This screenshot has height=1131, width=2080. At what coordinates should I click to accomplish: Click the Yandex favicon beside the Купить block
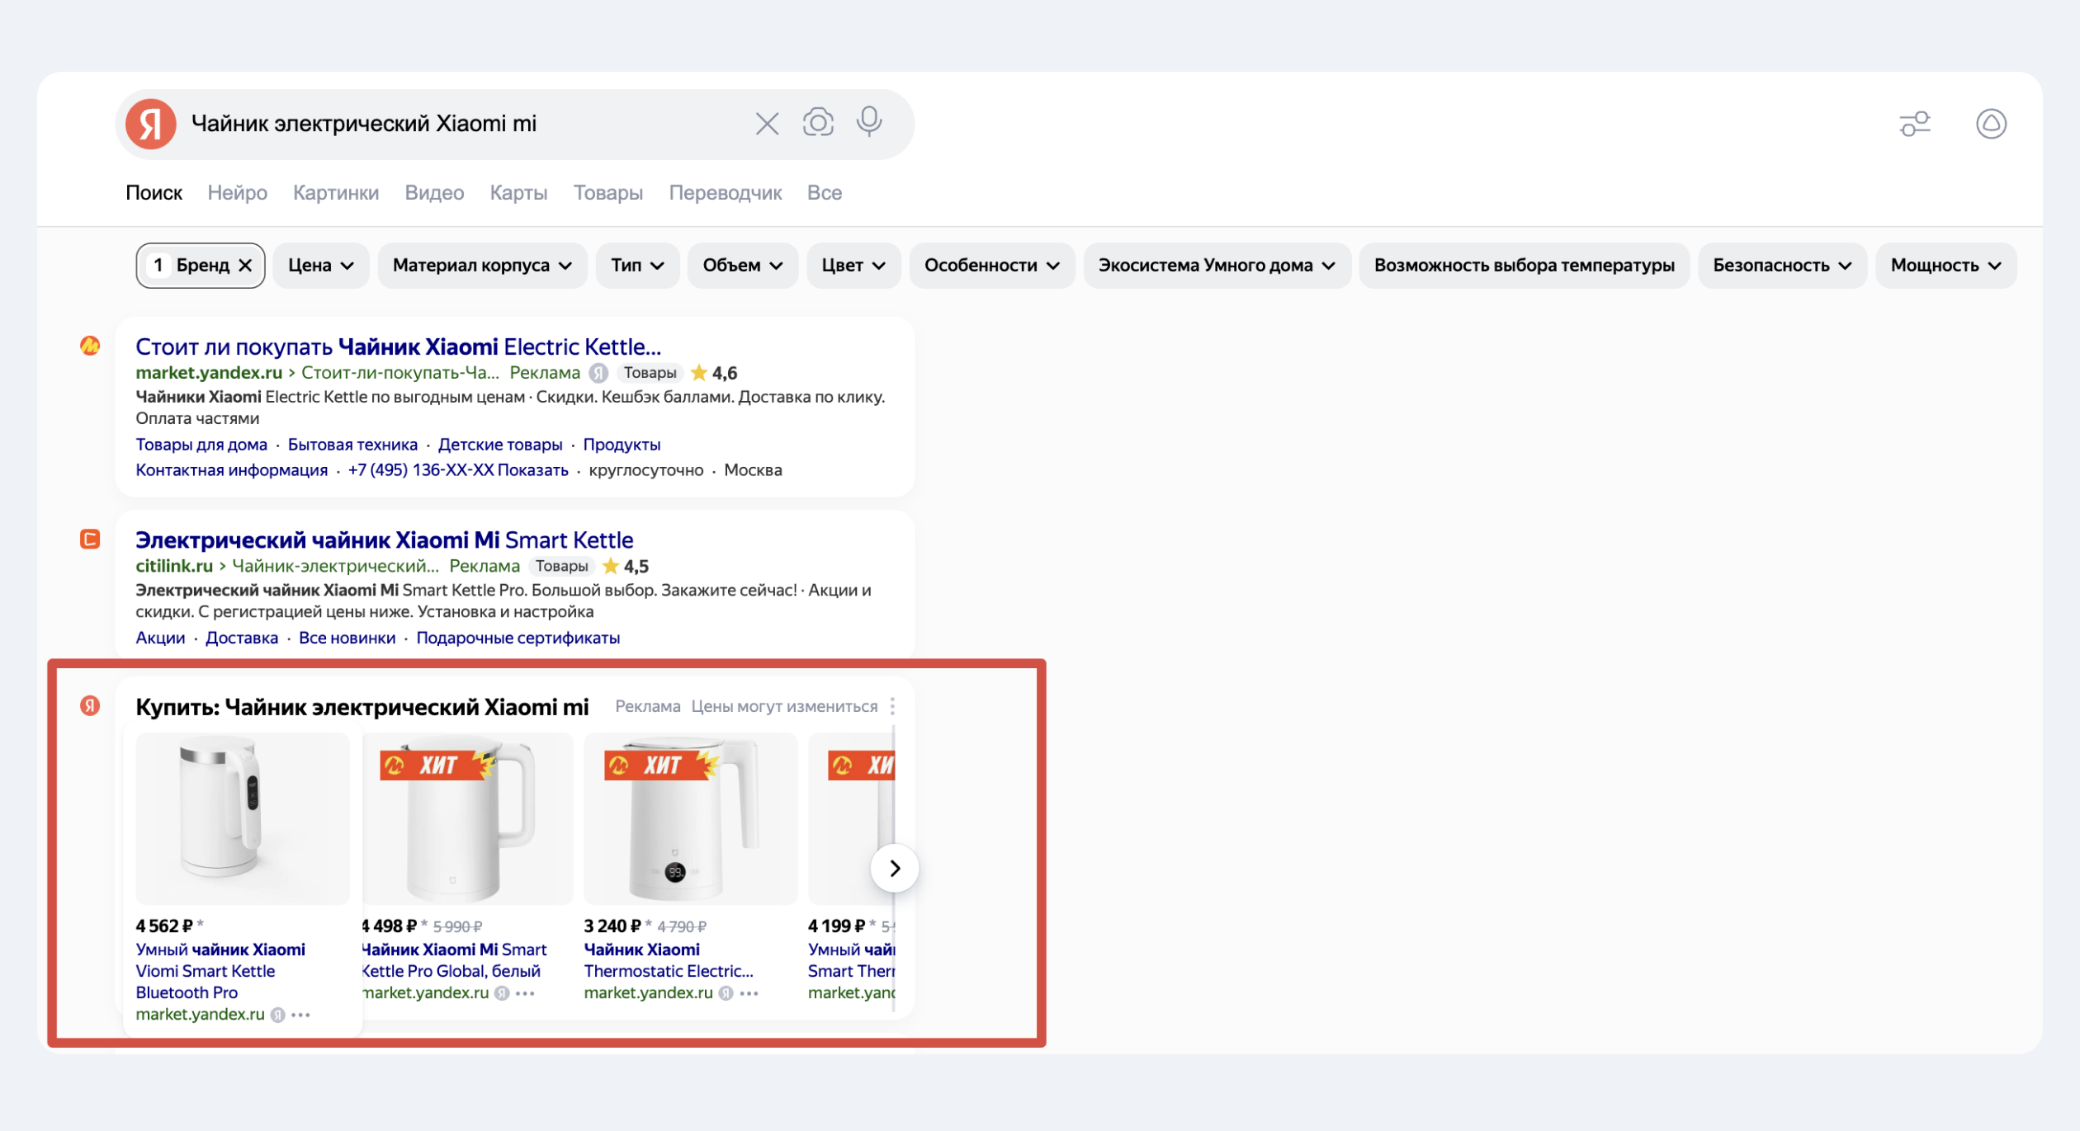coord(90,705)
